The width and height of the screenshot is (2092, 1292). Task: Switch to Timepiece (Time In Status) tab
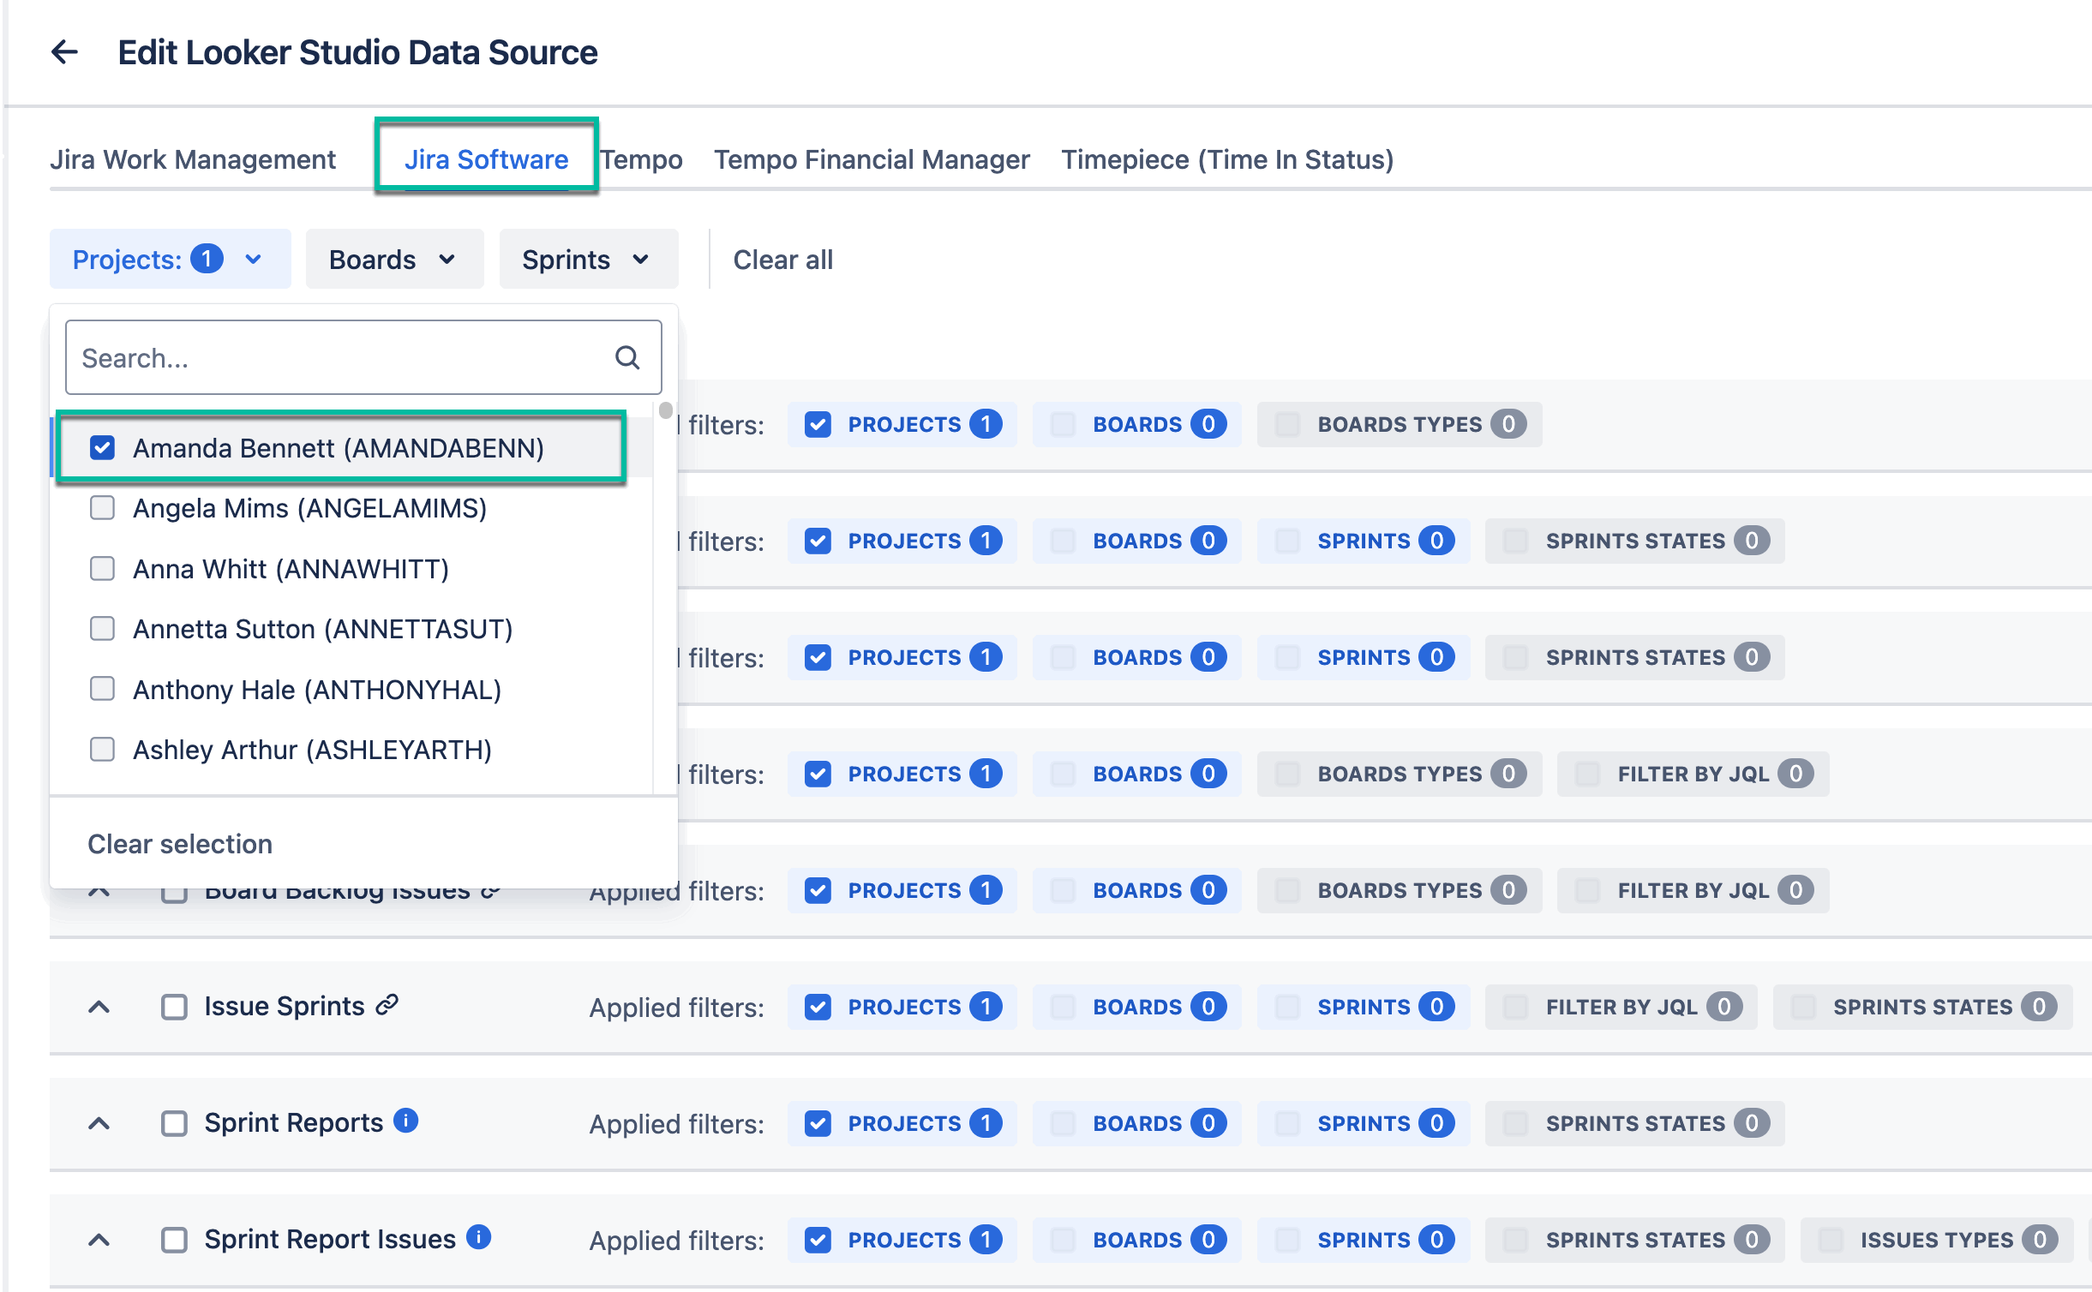[x=1227, y=159]
